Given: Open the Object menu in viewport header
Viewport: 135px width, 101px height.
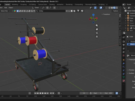Looking at the screenshot, I should tap(11, 8).
